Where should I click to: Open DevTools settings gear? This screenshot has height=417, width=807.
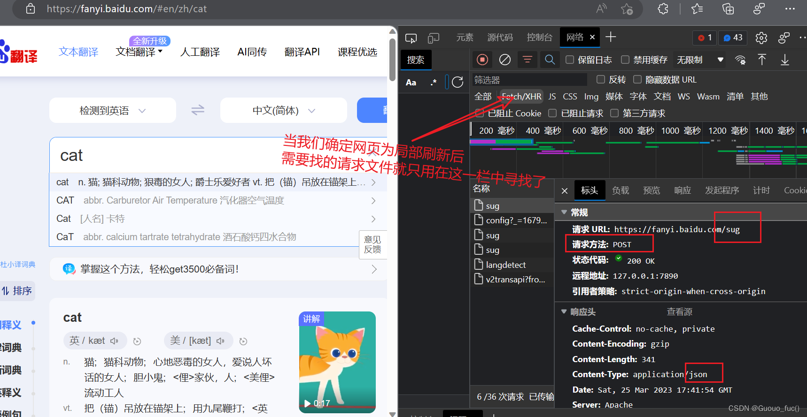[x=761, y=38]
